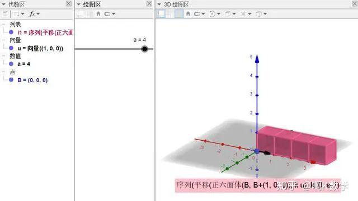Toggle xOy plane in 3D style bar
The image size is (358, 201).
pos(179,14)
